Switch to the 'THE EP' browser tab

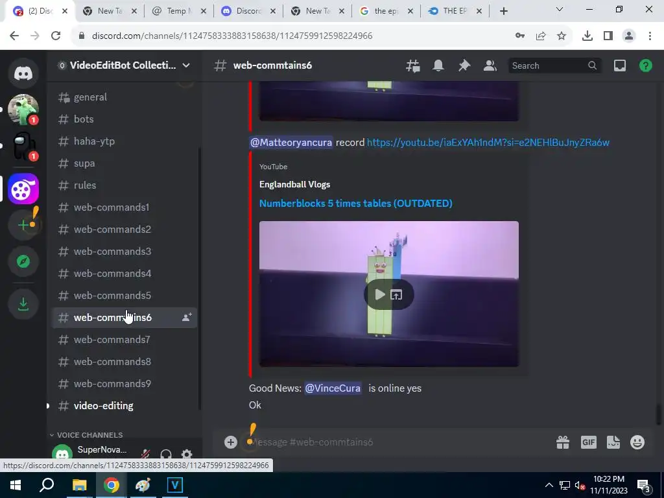tap(455, 11)
